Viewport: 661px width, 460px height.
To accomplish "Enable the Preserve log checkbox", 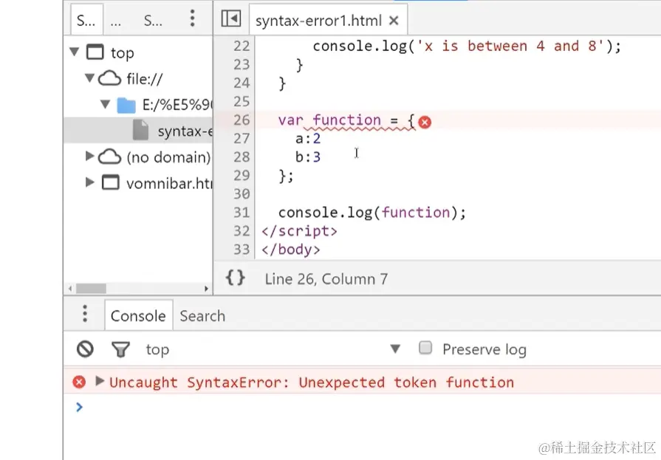I will pos(425,348).
